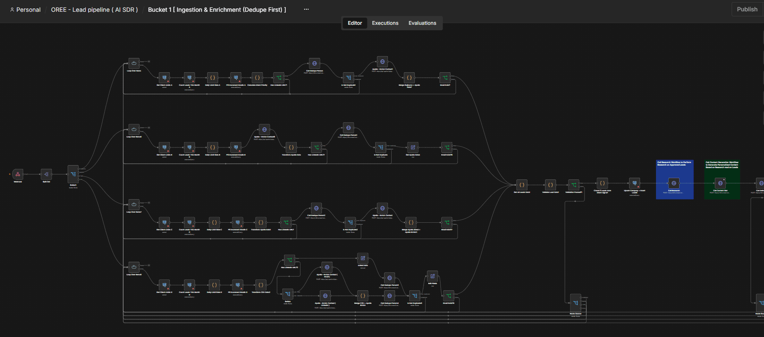Click the Call Research node in blue note
Image resolution: width=764 pixels, height=337 pixels.
(x=674, y=183)
